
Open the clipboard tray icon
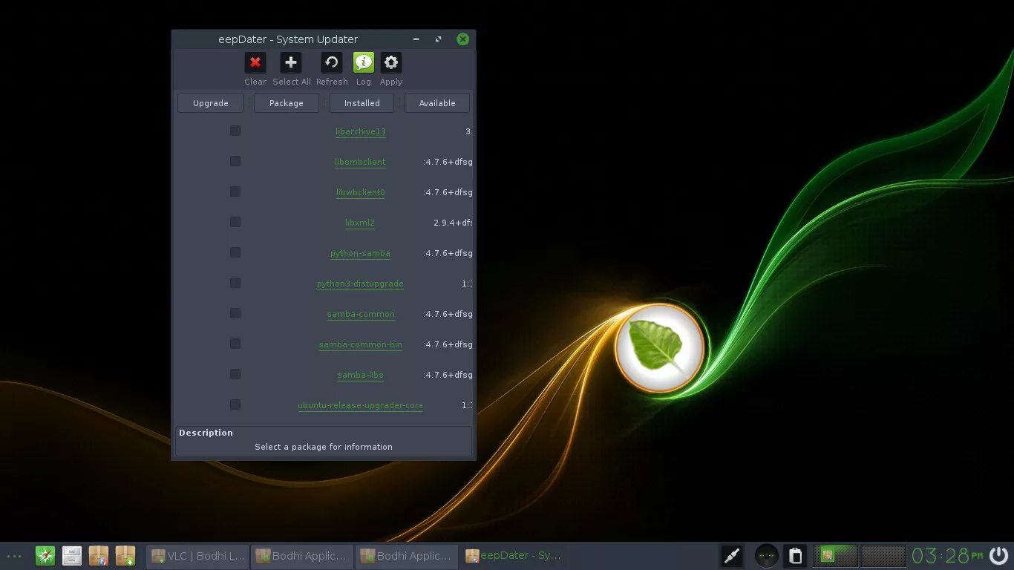795,555
